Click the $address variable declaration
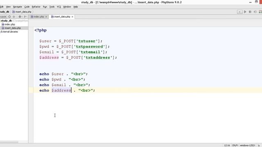 49,58
